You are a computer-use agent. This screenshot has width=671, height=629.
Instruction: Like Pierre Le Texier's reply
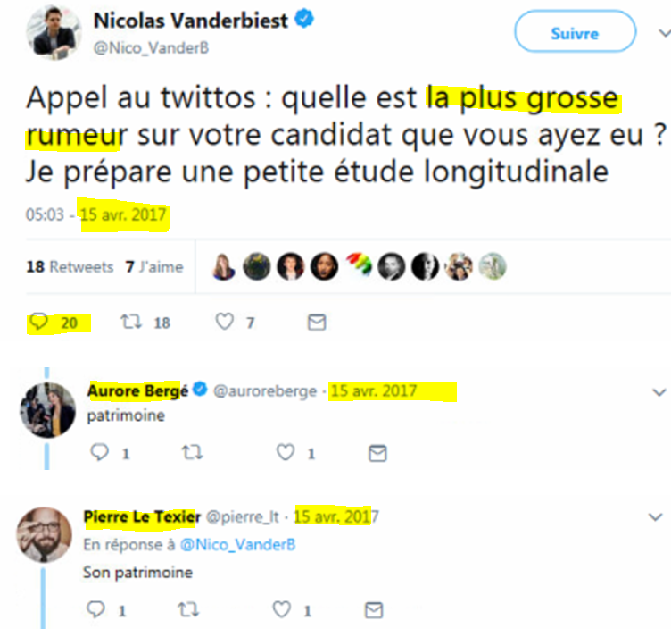click(283, 610)
